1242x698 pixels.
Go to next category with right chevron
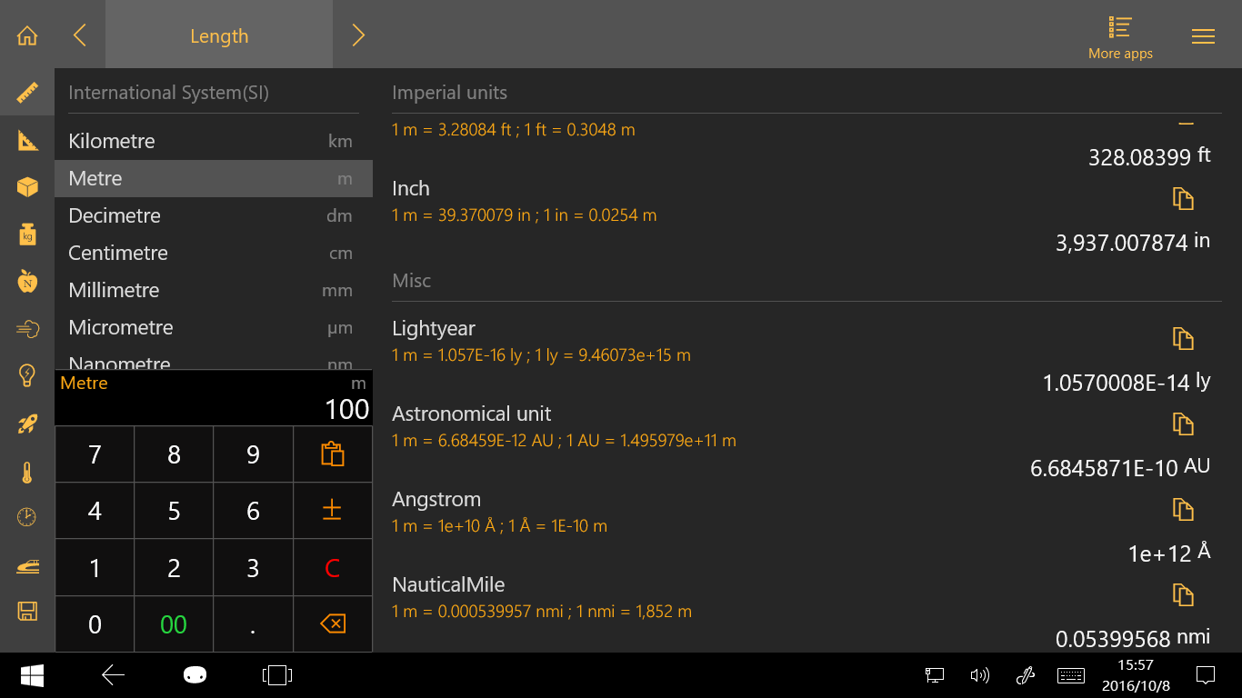tap(358, 35)
